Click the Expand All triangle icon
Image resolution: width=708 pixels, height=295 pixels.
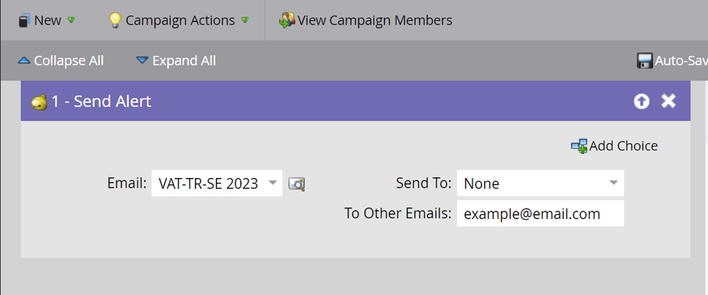[142, 61]
